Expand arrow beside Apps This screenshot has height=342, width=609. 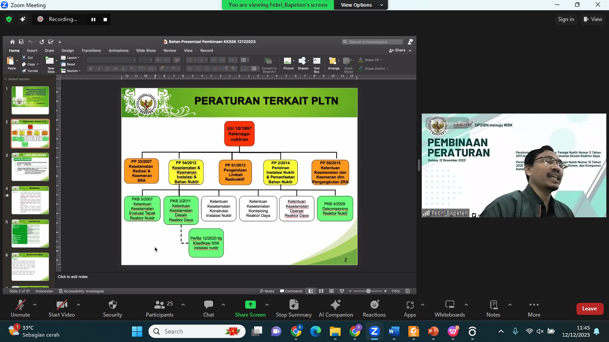[x=422, y=305]
